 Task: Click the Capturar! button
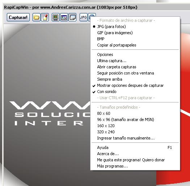click(x=18, y=17)
